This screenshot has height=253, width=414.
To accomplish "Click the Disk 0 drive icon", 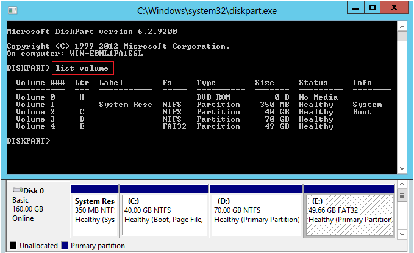I will tap(17, 190).
